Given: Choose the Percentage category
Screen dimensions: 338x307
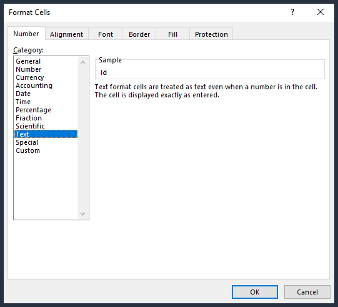Looking at the screenshot, I should pos(33,110).
